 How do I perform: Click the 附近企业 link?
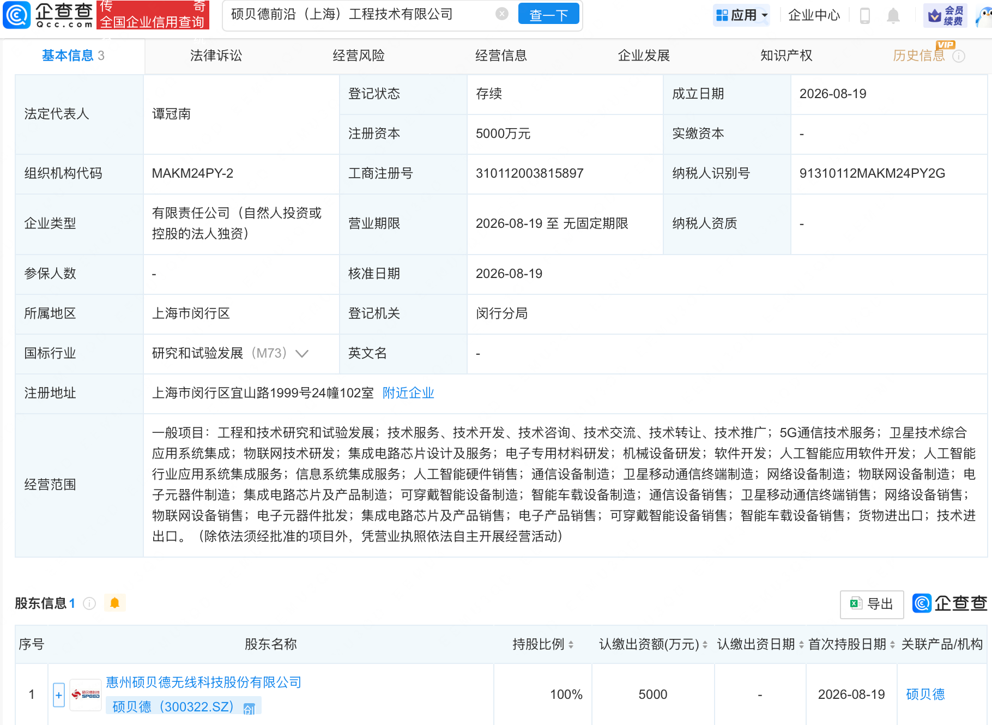(x=408, y=393)
